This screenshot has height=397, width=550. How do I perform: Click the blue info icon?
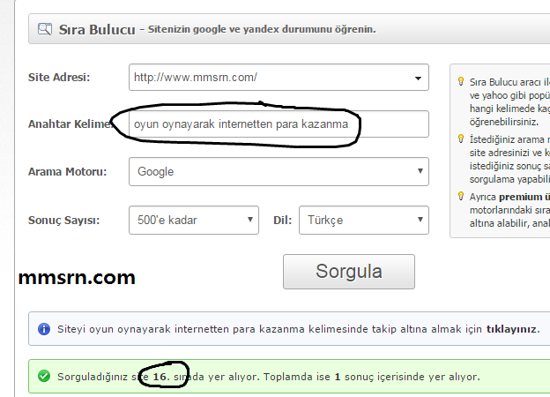coord(44,329)
